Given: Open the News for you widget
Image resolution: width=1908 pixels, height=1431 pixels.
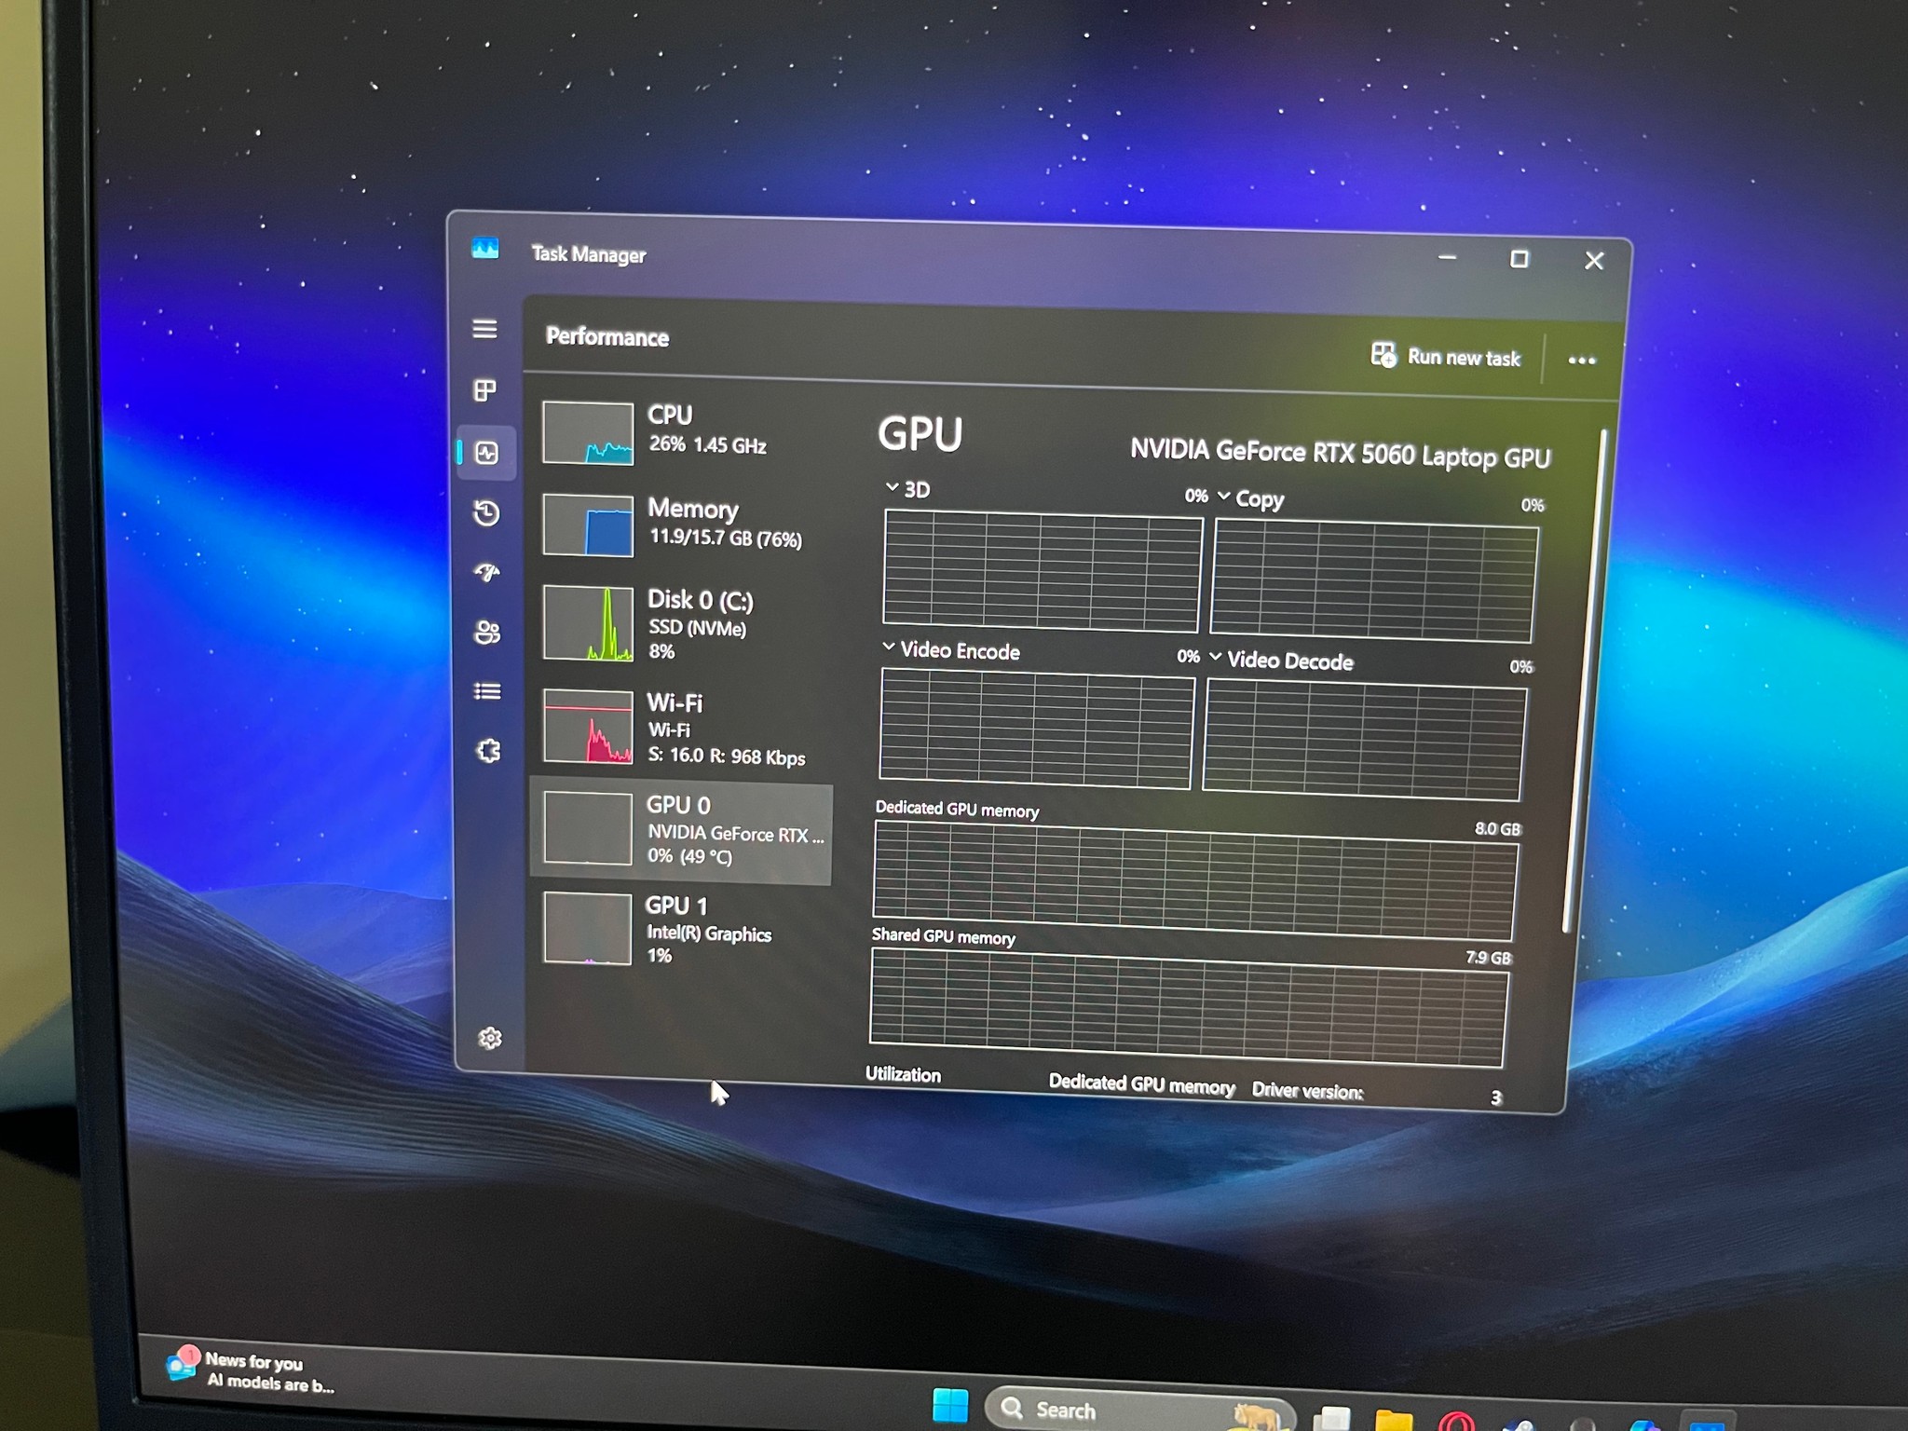Looking at the screenshot, I should point(250,1371).
